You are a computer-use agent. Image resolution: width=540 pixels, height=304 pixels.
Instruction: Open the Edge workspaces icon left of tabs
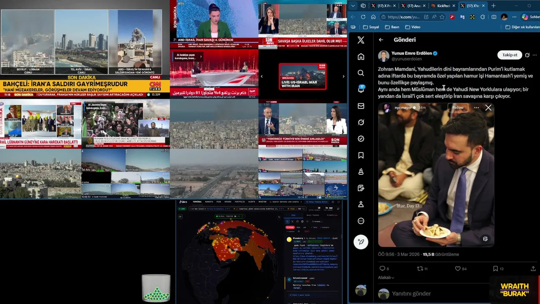(363, 5)
